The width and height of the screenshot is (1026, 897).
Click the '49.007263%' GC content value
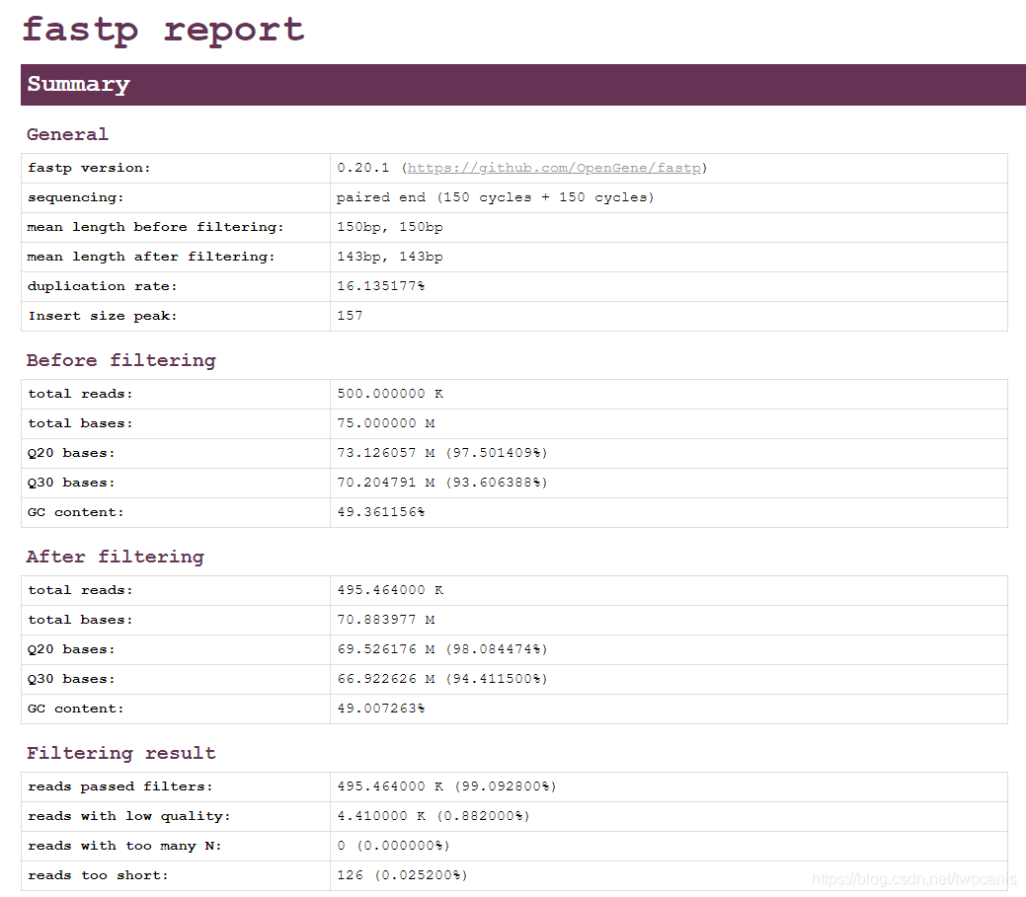pyautogui.click(x=381, y=709)
